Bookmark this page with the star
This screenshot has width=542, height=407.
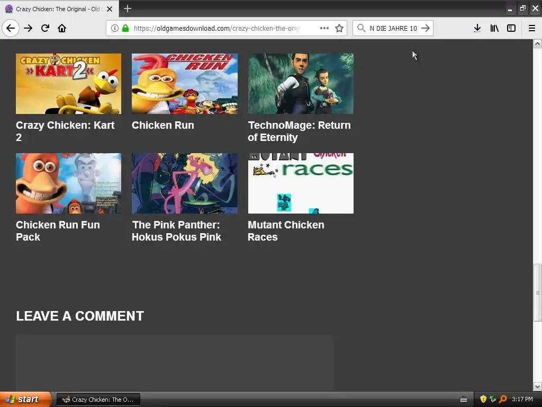339,29
